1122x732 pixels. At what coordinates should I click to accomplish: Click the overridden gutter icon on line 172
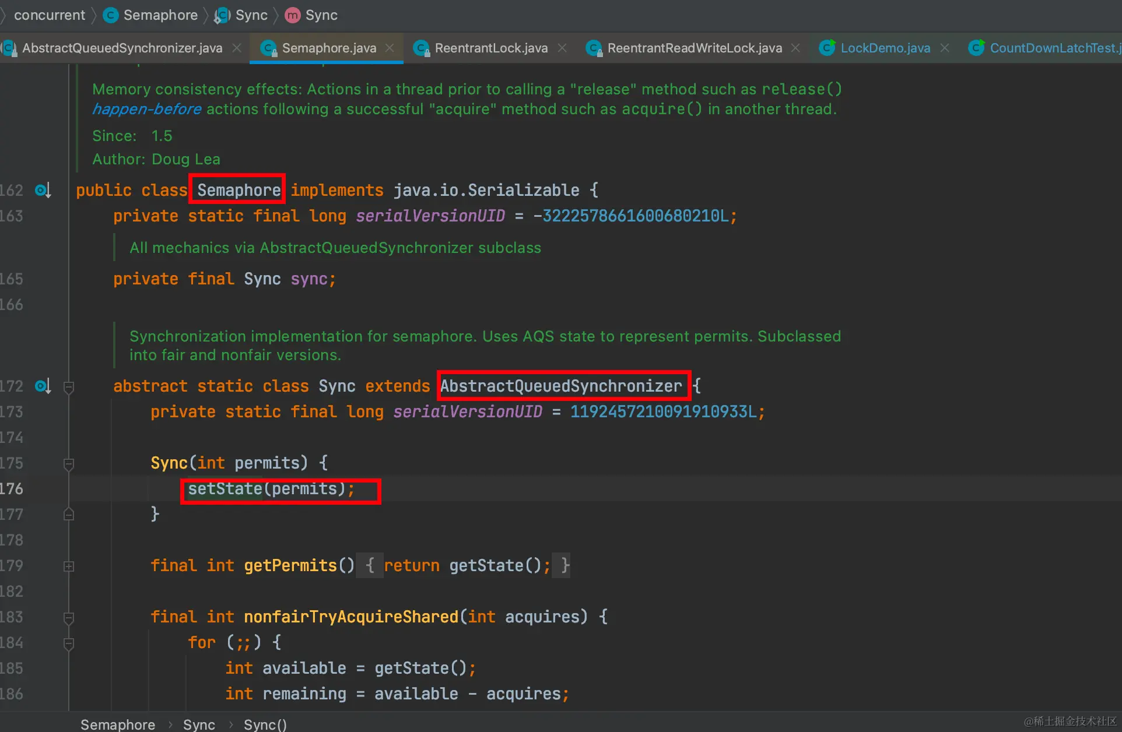tap(43, 386)
